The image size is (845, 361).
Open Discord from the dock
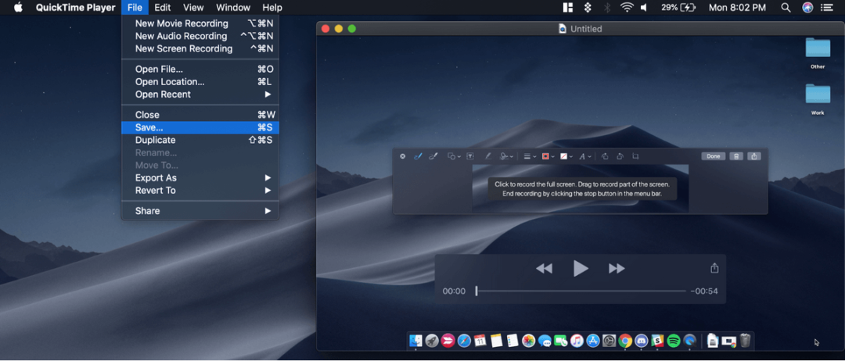642,341
